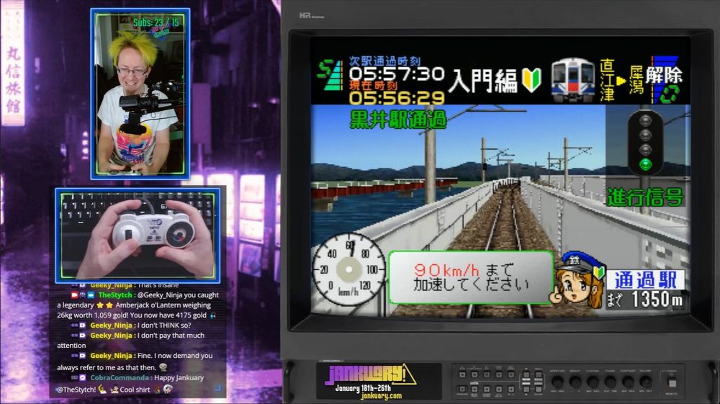The height and width of the screenshot is (404, 720).
Task: Click Geeky_Ninja on the 'Fine. I now demand' line
Action: click(x=111, y=355)
